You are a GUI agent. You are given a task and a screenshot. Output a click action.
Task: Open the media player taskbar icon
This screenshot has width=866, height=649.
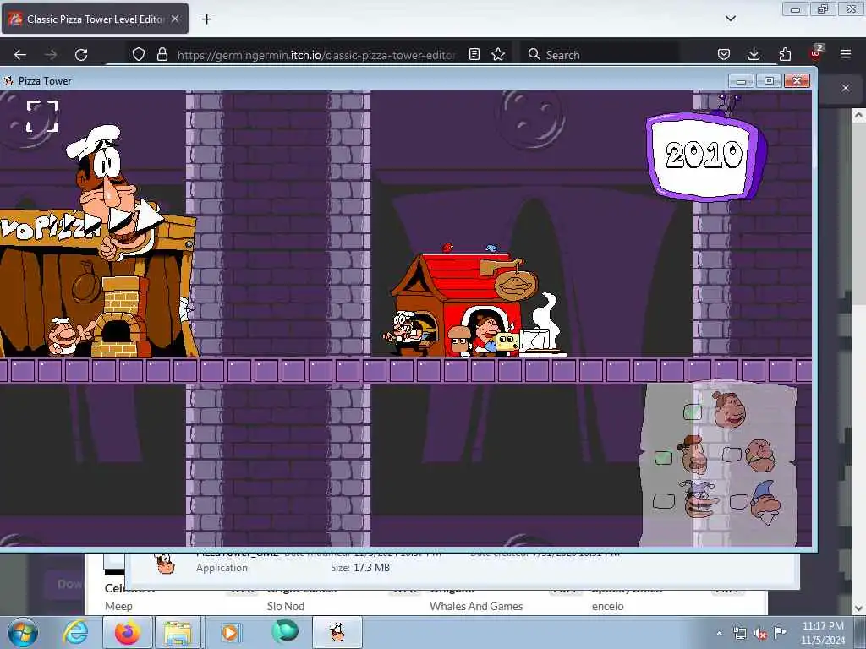tap(230, 632)
